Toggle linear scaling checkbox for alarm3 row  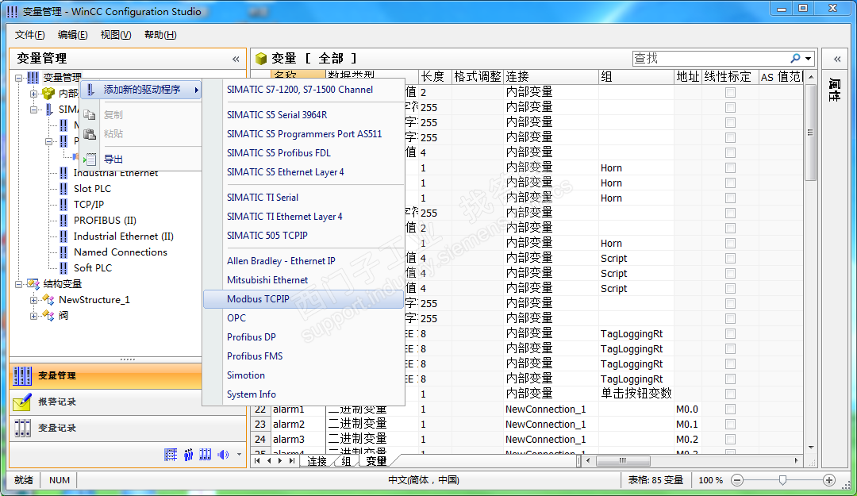[730, 439]
